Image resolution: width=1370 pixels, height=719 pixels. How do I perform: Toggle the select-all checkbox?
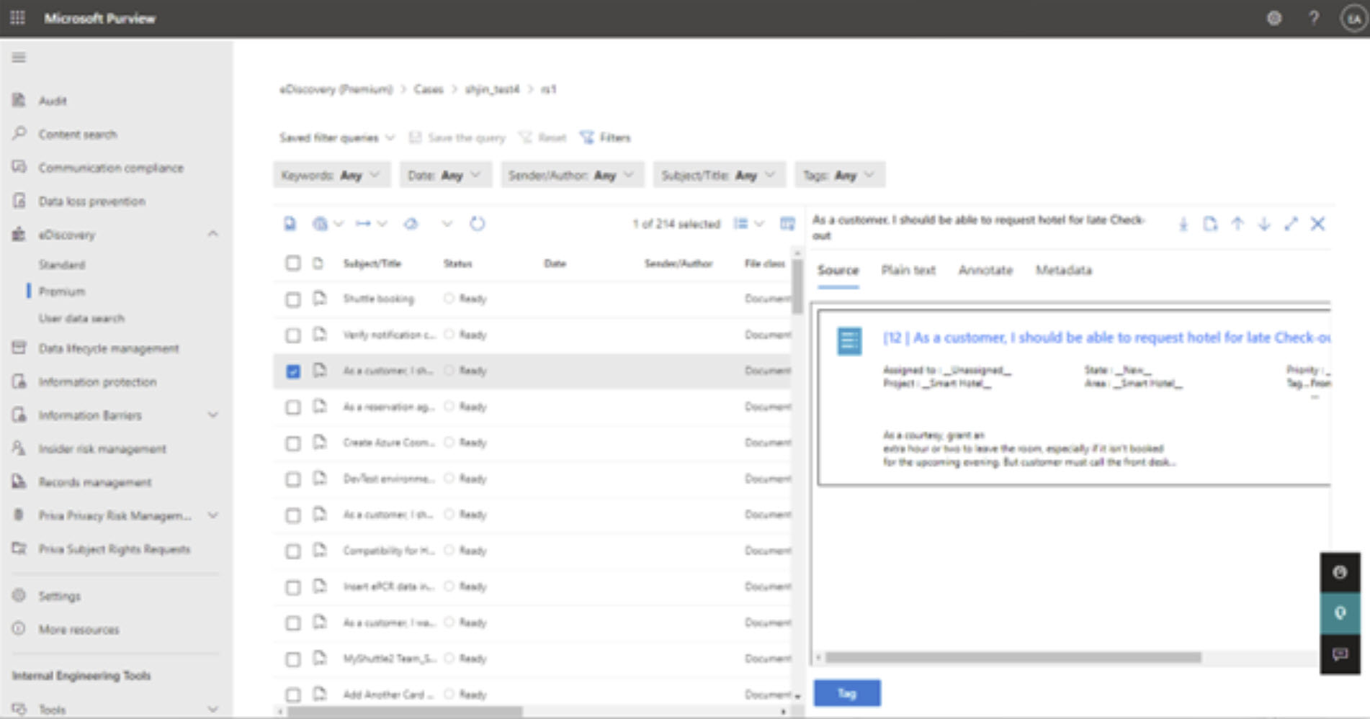tap(293, 263)
